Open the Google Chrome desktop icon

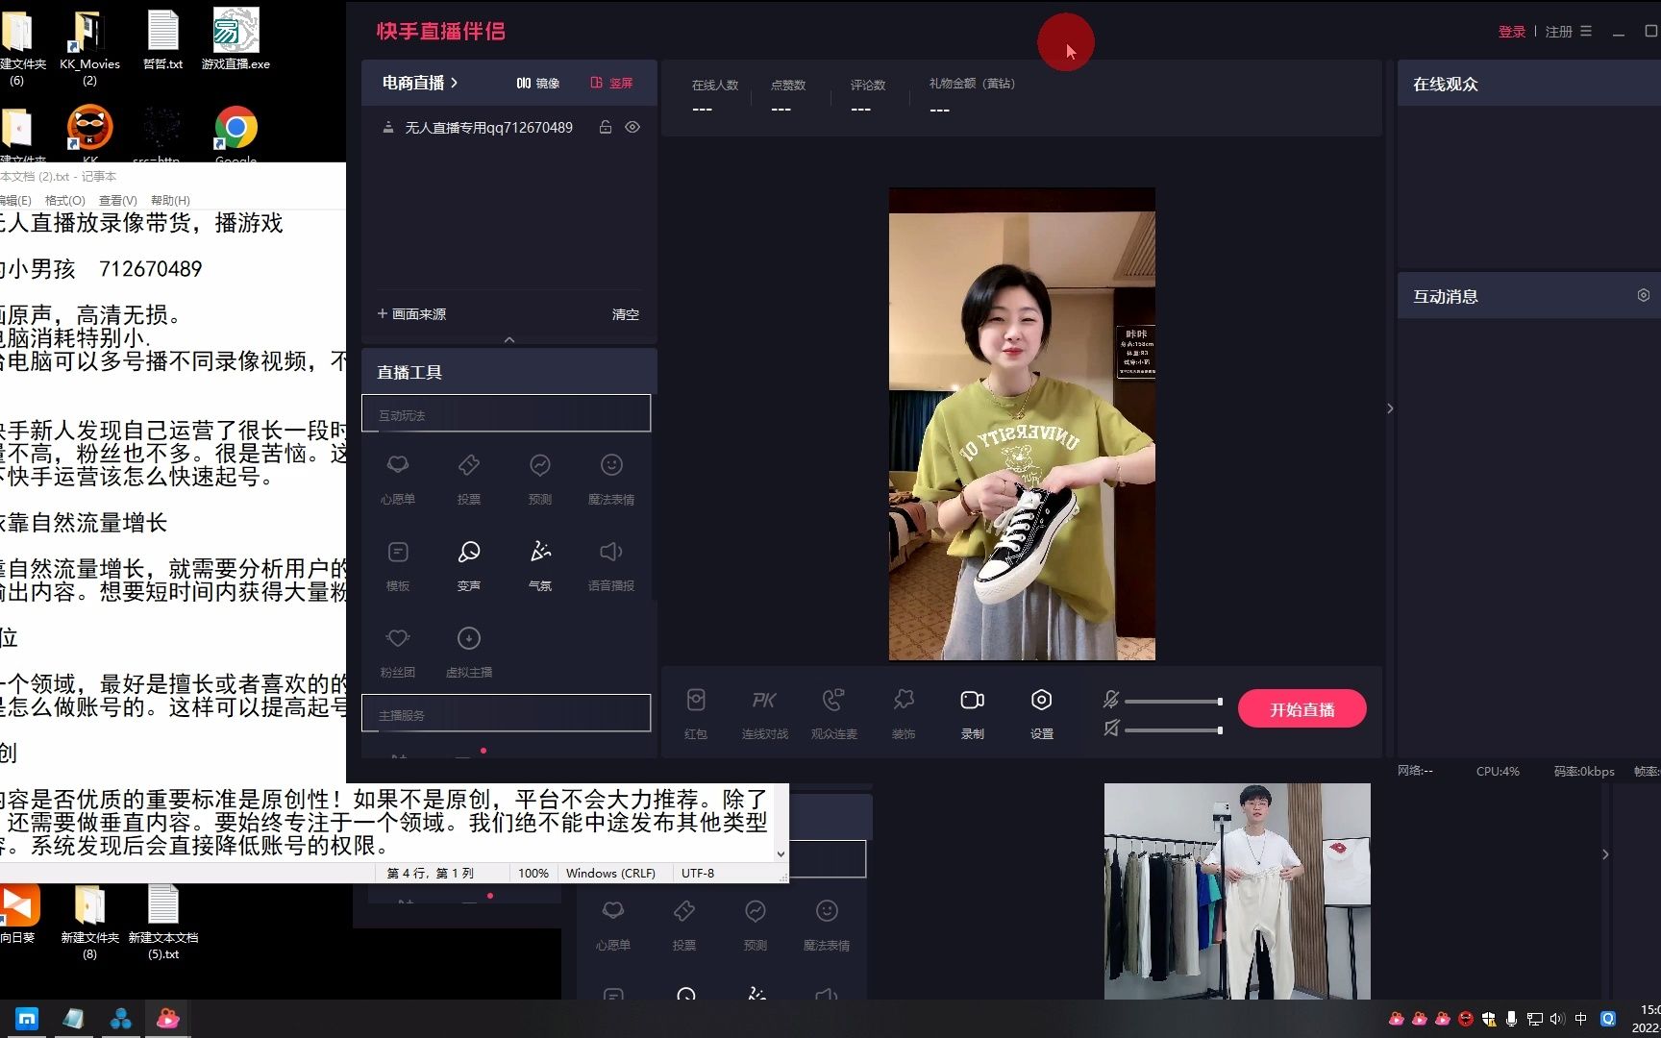click(236, 135)
